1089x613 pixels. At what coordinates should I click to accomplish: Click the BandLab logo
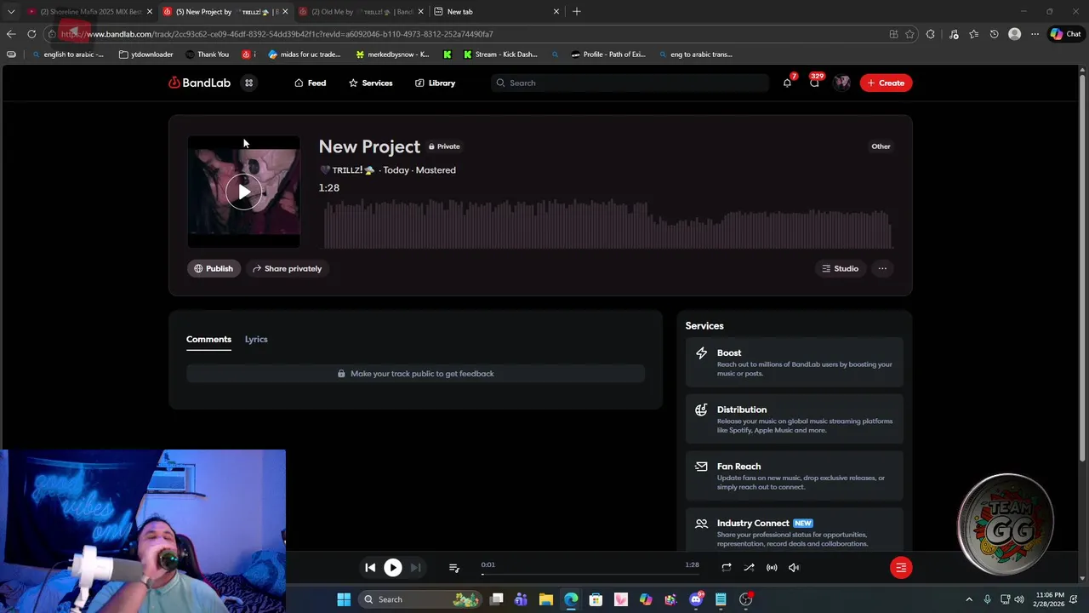pyautogui.click(x=199, y=83)
